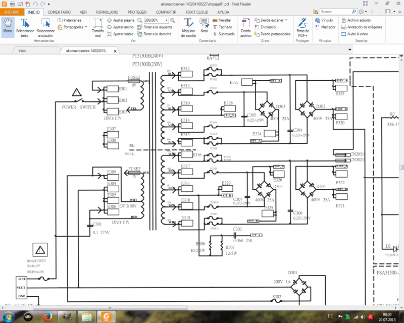
Task: Open Windows Start button
Action: click(x=8, y=316)
